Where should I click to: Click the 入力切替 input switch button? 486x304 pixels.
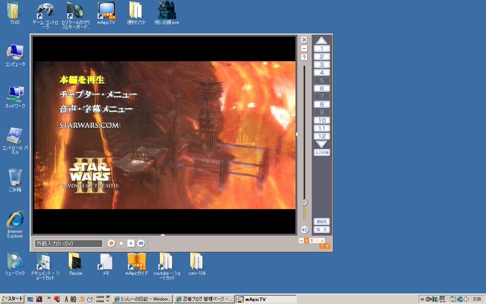pos(322,152)
